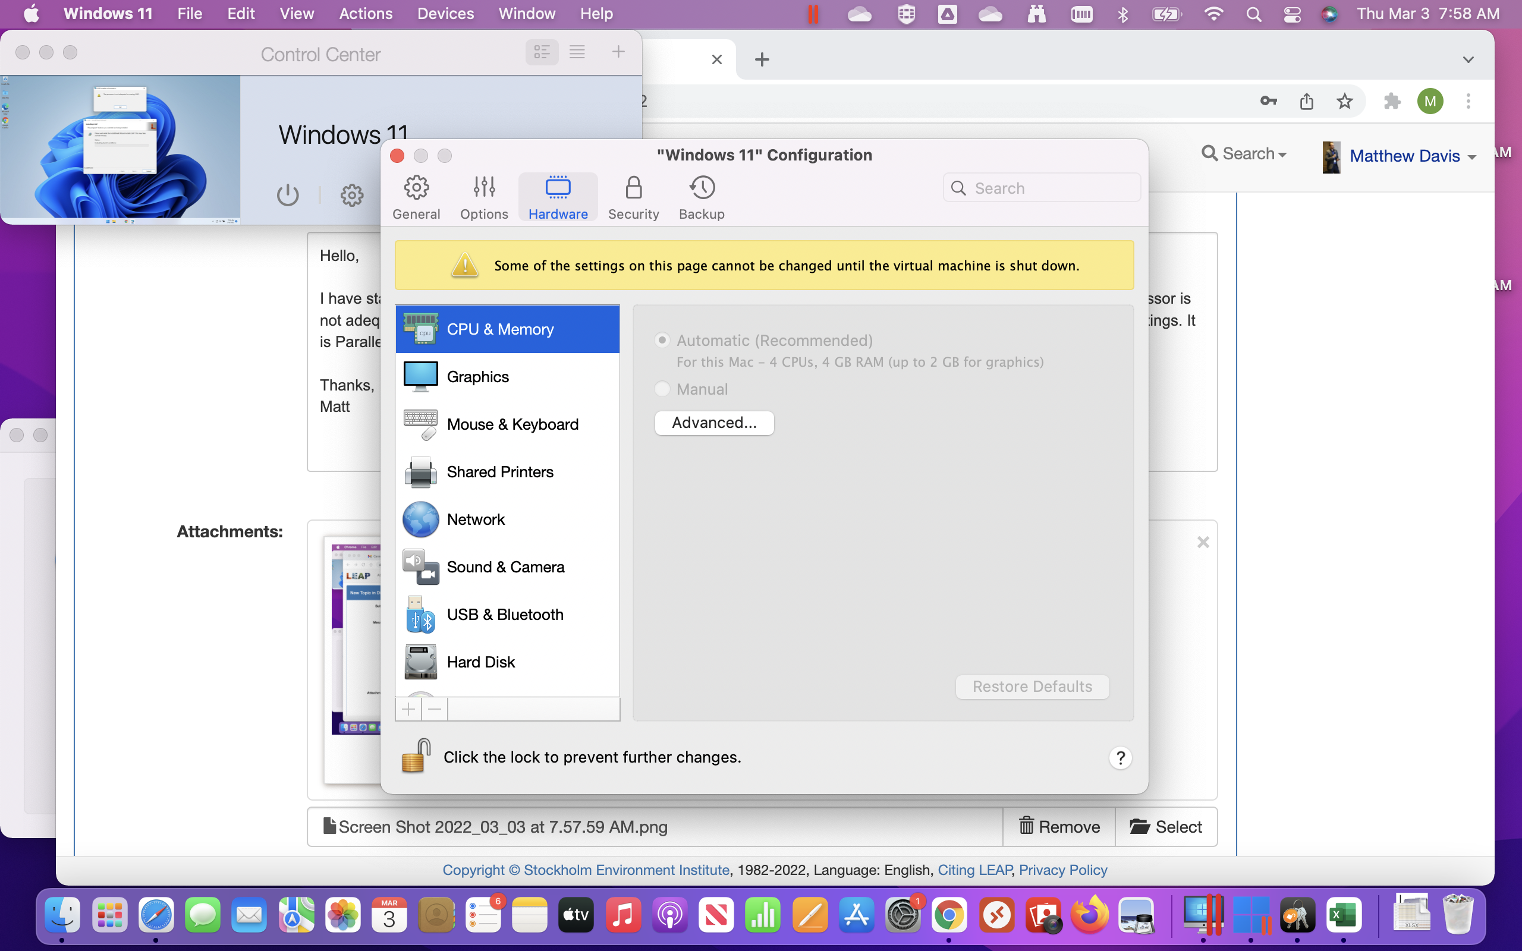The image size is (1522, 951).
Task: Open help with the question mark button
Action: click(1120, 758)
